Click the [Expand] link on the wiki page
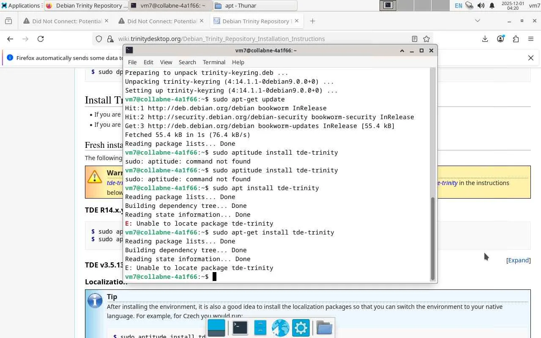 [519, 260]
